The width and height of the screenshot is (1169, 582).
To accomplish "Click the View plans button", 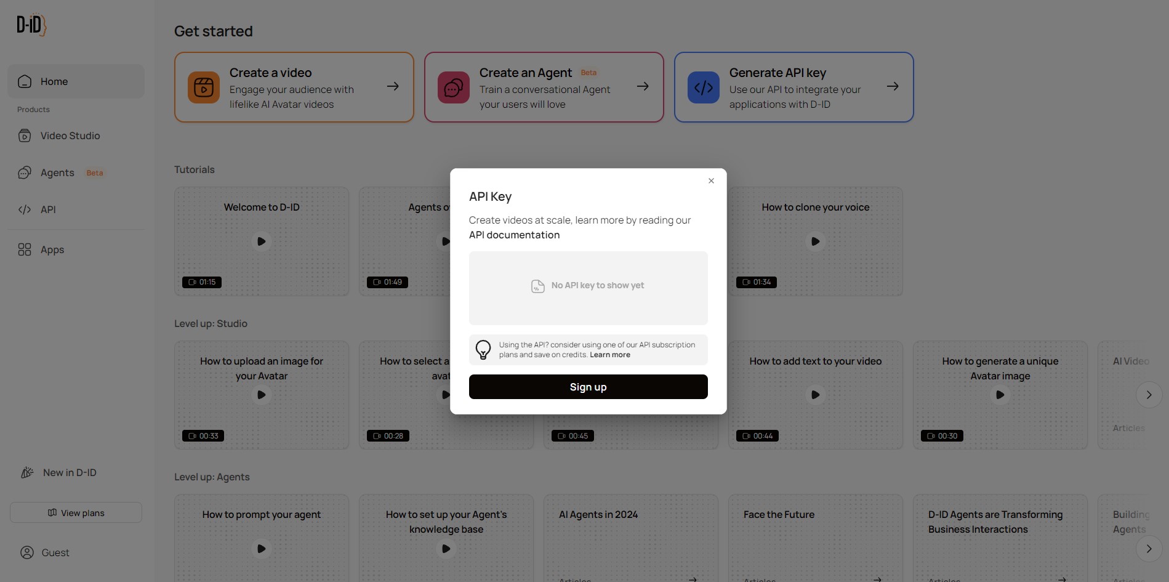I will (76, 512).
